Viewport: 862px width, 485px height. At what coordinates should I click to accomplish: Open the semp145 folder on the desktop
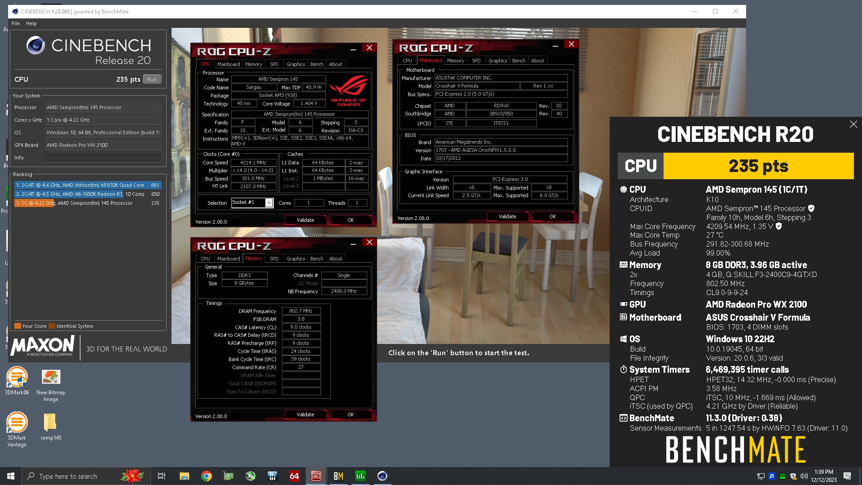click(51, 427)
